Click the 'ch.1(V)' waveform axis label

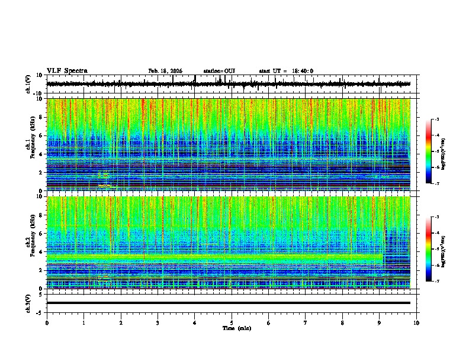click(28, 84)
